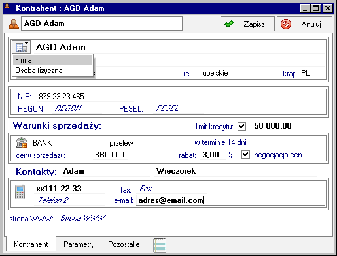Click the przelew payment method
The image size is (337, 256).
145,143
